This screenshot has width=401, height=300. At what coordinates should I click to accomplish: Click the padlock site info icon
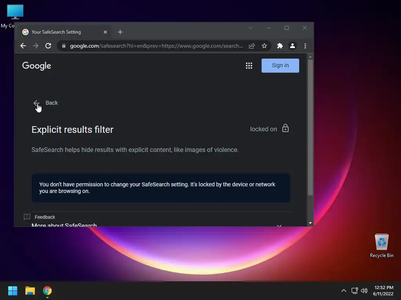coord(64,46)
